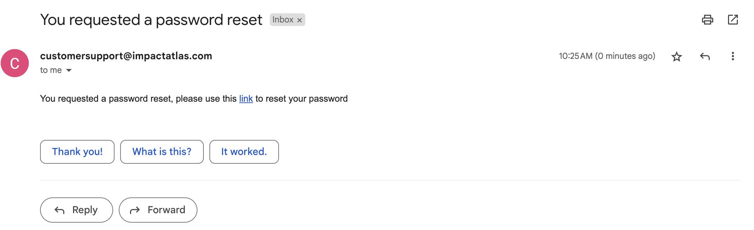Select the "What is this?" suggested reply
The image size is (754, 230).
point(162,152)
